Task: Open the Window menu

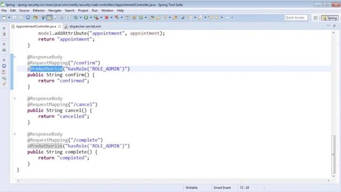Action: point(107,11)
